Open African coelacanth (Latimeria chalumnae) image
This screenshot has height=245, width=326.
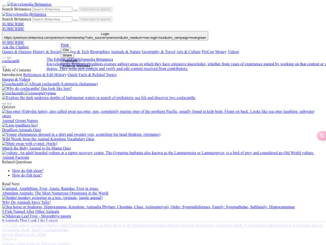61,84
